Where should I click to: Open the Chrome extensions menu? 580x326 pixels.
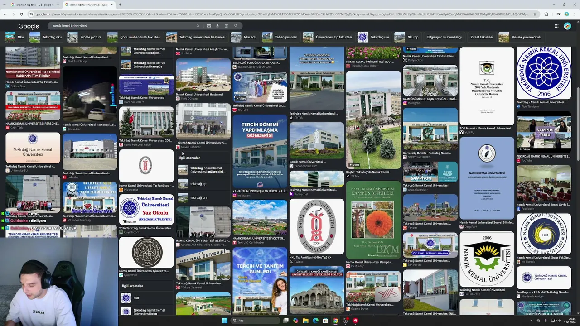pos(546,14)
